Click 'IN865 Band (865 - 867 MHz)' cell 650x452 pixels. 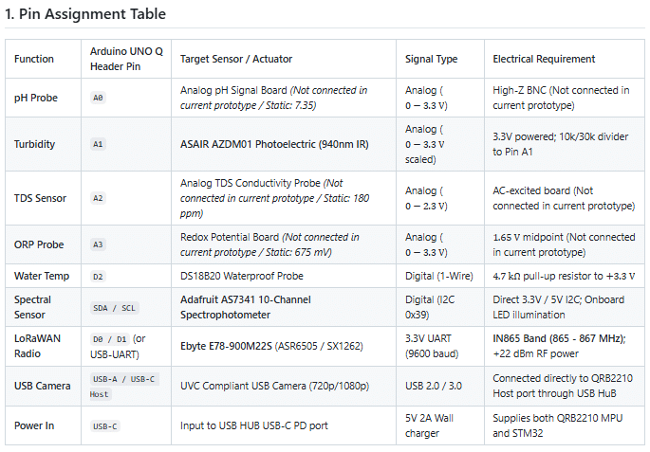(565, 346)
